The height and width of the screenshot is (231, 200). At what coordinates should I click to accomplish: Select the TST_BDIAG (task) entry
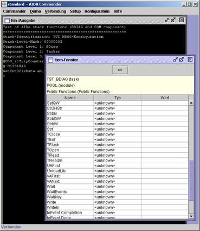pos(120,79)
